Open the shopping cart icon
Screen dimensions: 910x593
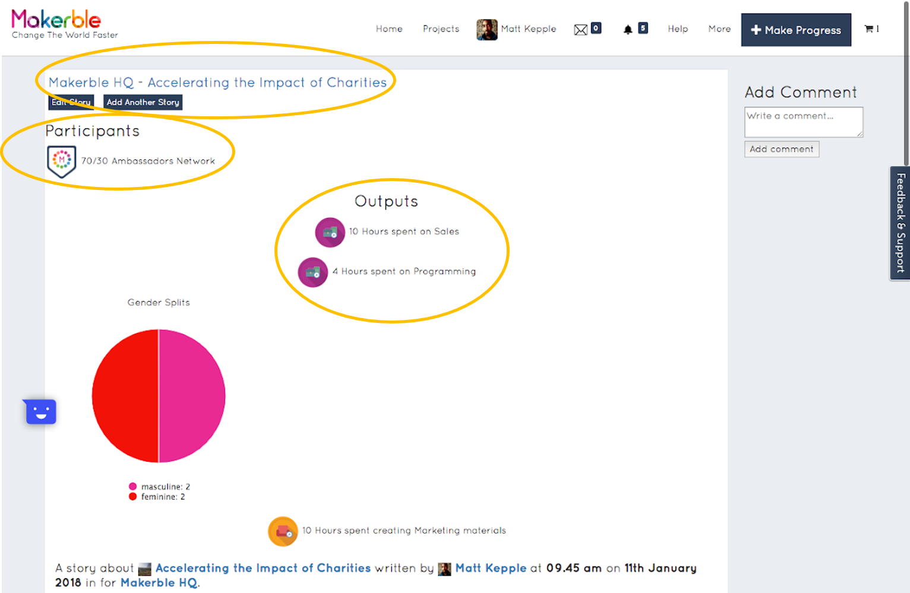pyautogui.click(x=868, y=28)
